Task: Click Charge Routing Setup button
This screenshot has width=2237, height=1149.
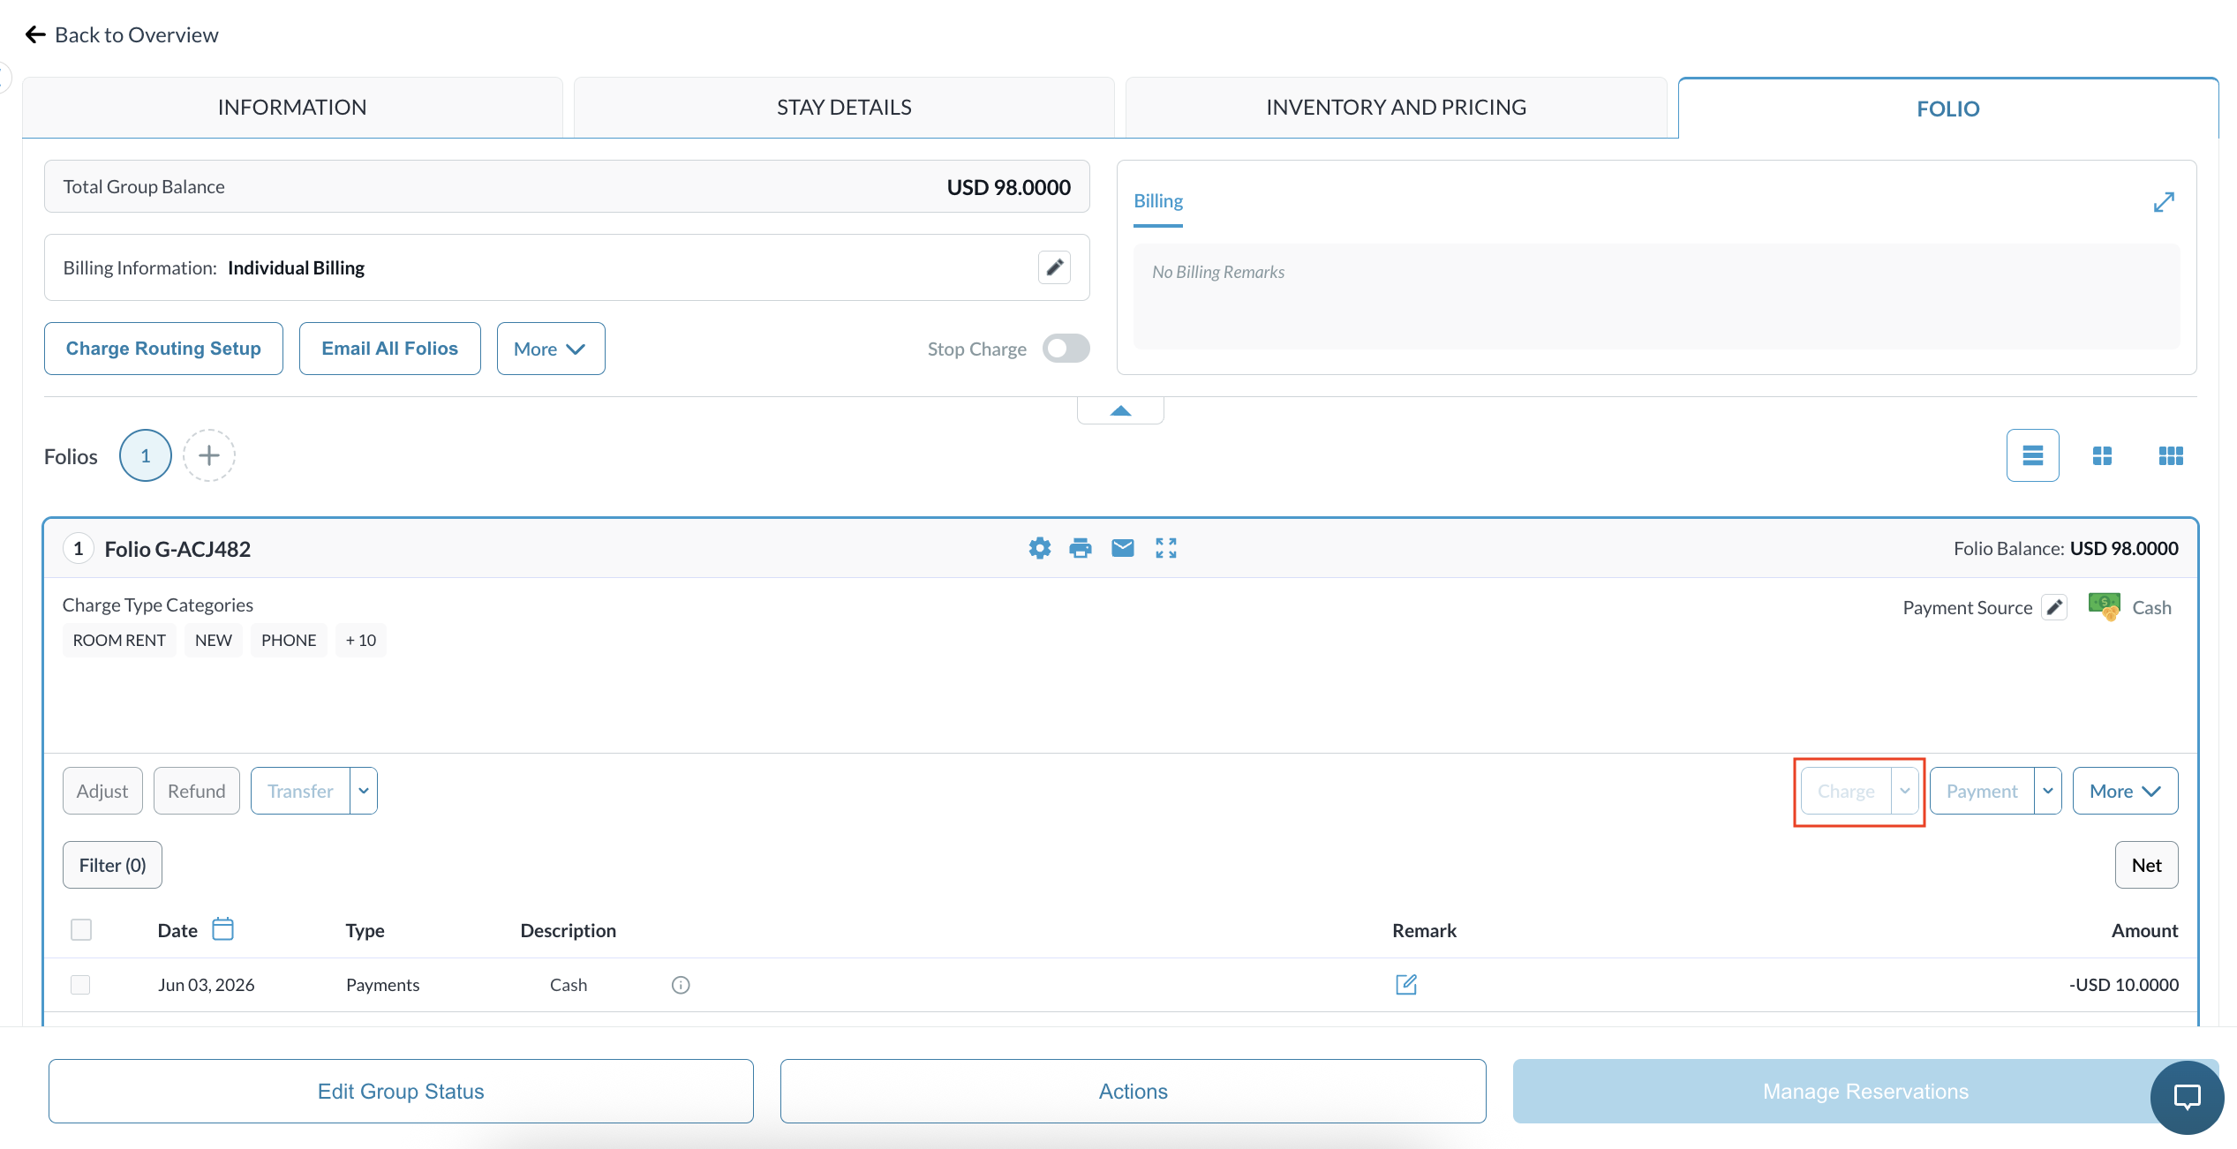Action: click(163, 349)
